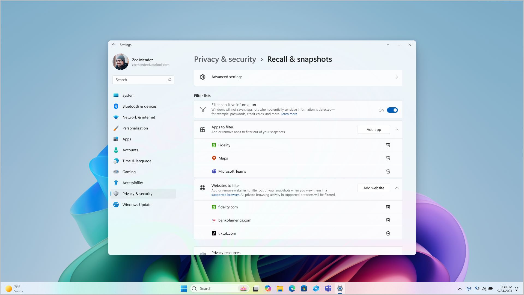The width and height of the screenshot is (524, 295).
Task: Collapse the Apps to filter section
Action: (x=397, y=129)
